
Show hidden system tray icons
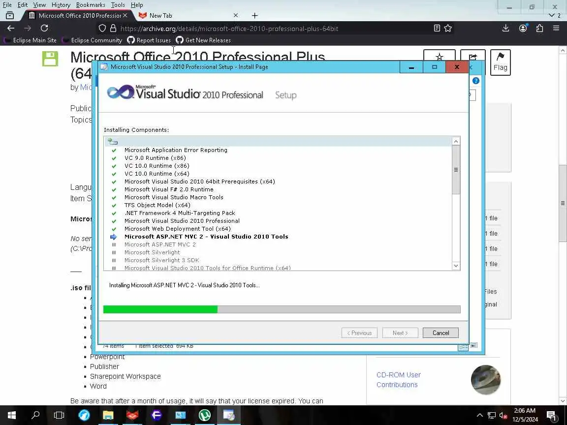pyautogui.click(x=479, y=415)
